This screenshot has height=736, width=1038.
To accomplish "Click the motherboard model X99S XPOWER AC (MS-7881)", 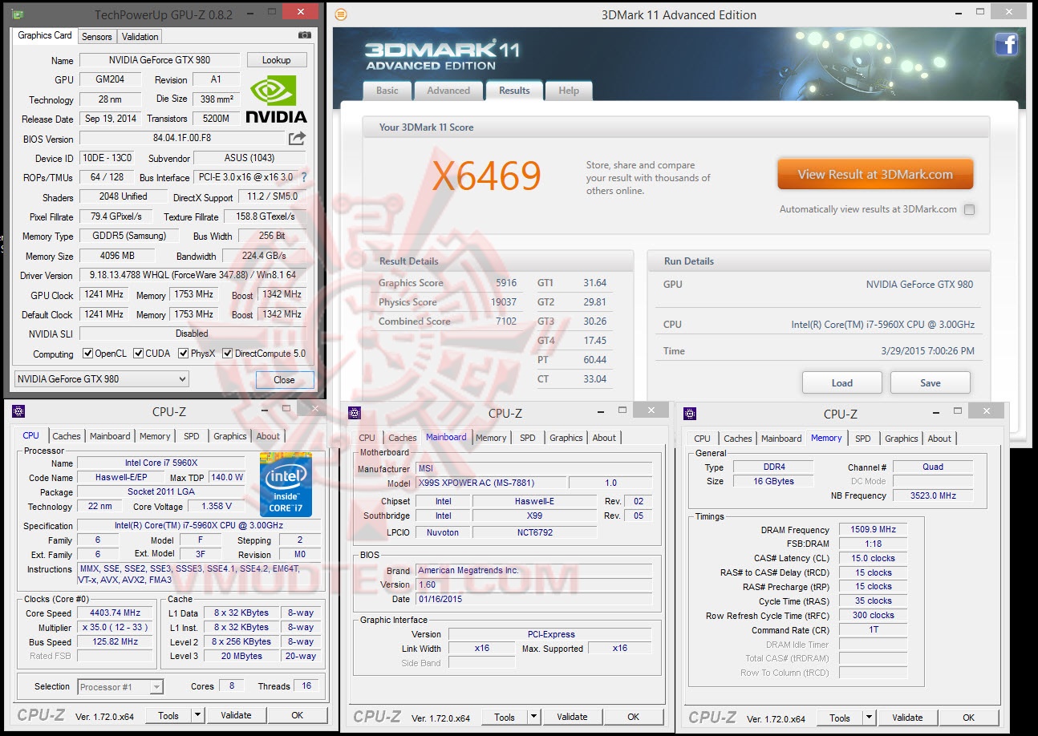I will (491, 483).
